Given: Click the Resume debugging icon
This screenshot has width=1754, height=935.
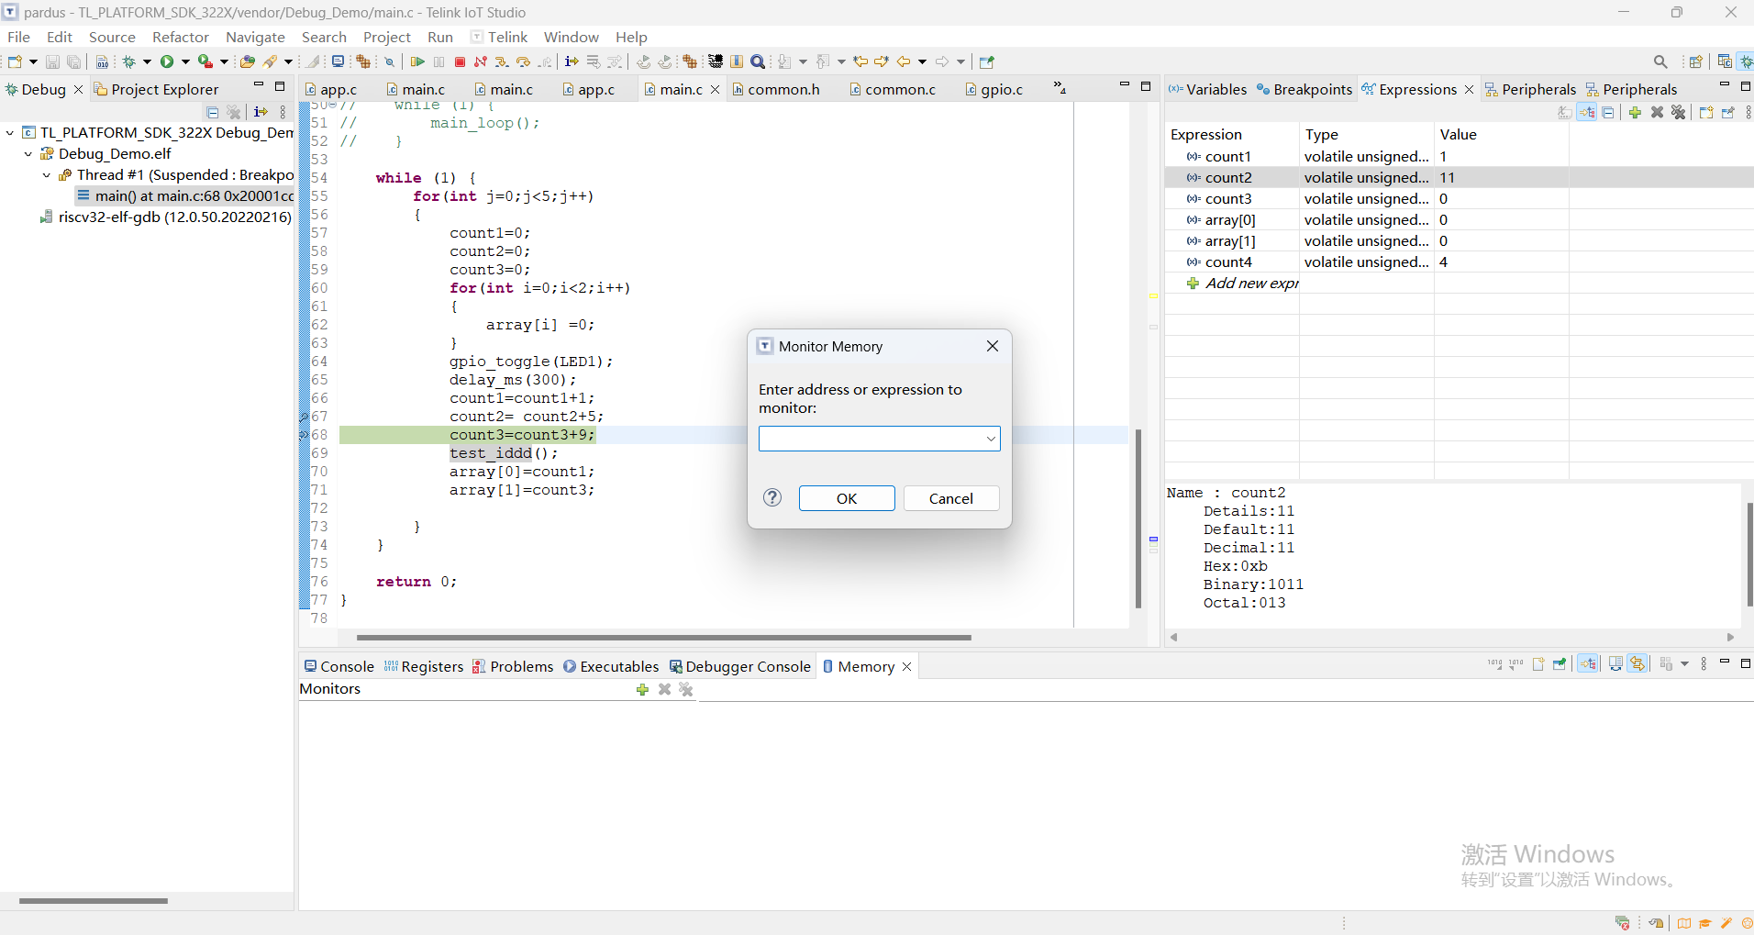Looking at the screenshot, I should (417, 61).
